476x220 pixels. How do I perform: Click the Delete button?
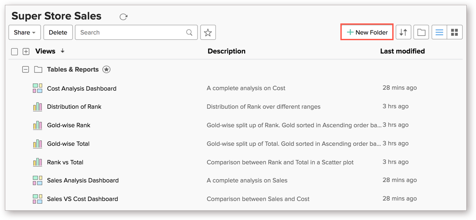tap(58, 32)
